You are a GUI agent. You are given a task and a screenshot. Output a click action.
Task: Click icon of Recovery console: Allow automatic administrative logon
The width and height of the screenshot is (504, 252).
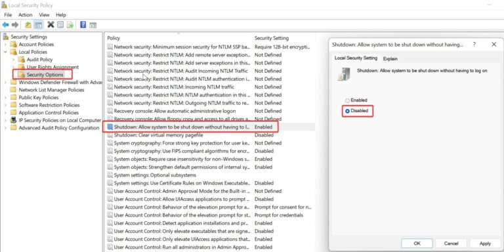pyautogui.click(x=110, y=111)
